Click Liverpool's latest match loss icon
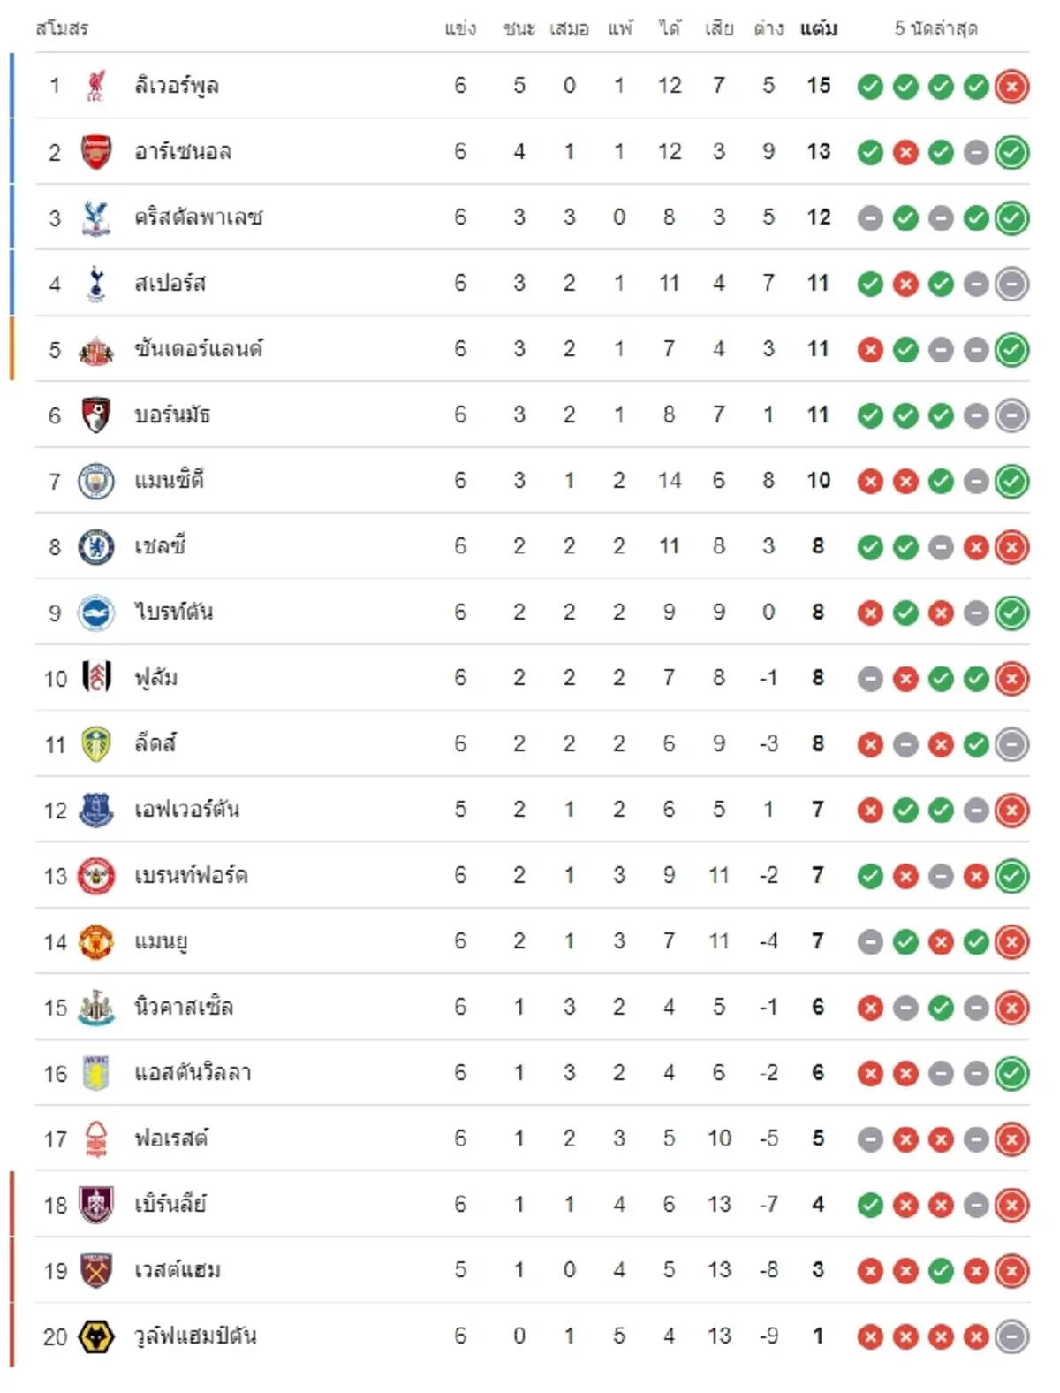Screen dimensions: 1060x1393 pyautogui.click(x=1011, y=87)
